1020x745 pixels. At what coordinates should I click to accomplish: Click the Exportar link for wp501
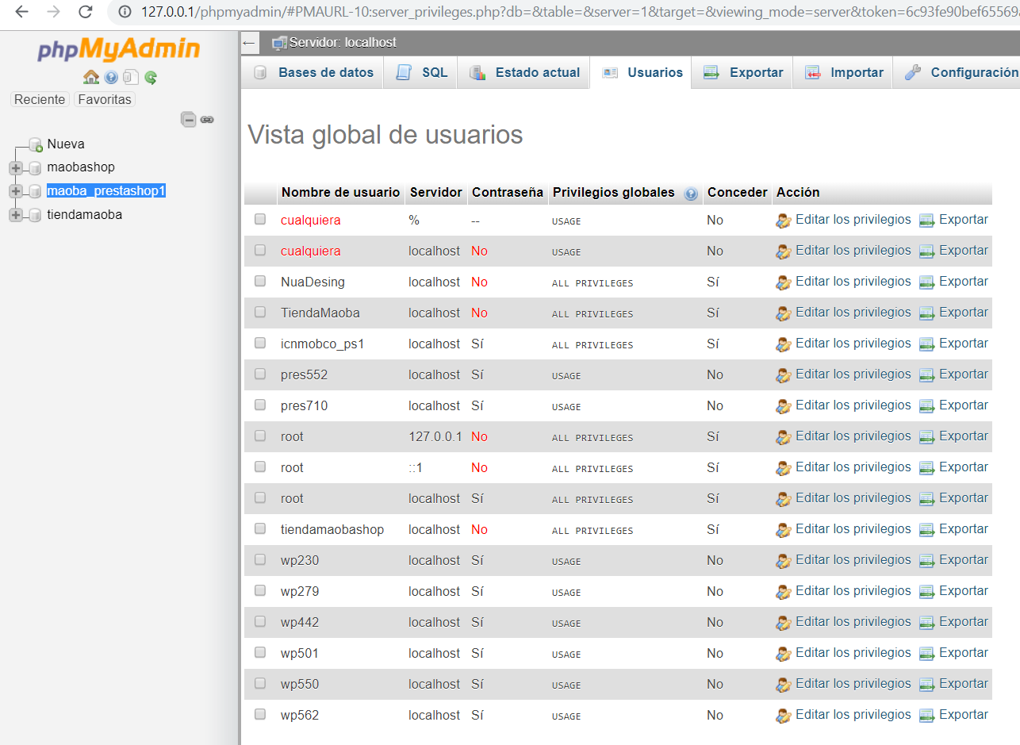tap(964, 653)
